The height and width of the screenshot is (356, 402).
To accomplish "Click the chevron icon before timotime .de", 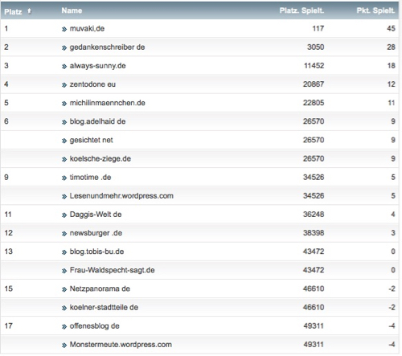I will click(x=64, y=178).
